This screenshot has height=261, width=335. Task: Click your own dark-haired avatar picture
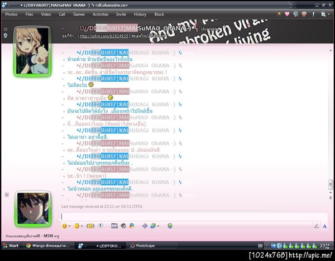33,209
